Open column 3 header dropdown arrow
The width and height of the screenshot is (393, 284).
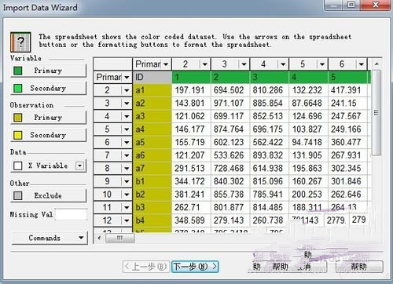click(244, 64)
